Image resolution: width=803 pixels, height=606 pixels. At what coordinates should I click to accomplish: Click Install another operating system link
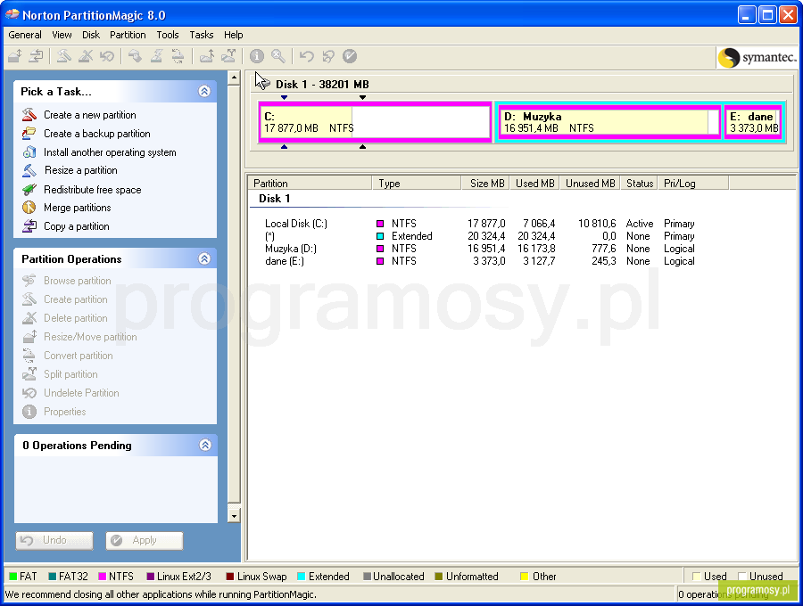tap(110, 152)
